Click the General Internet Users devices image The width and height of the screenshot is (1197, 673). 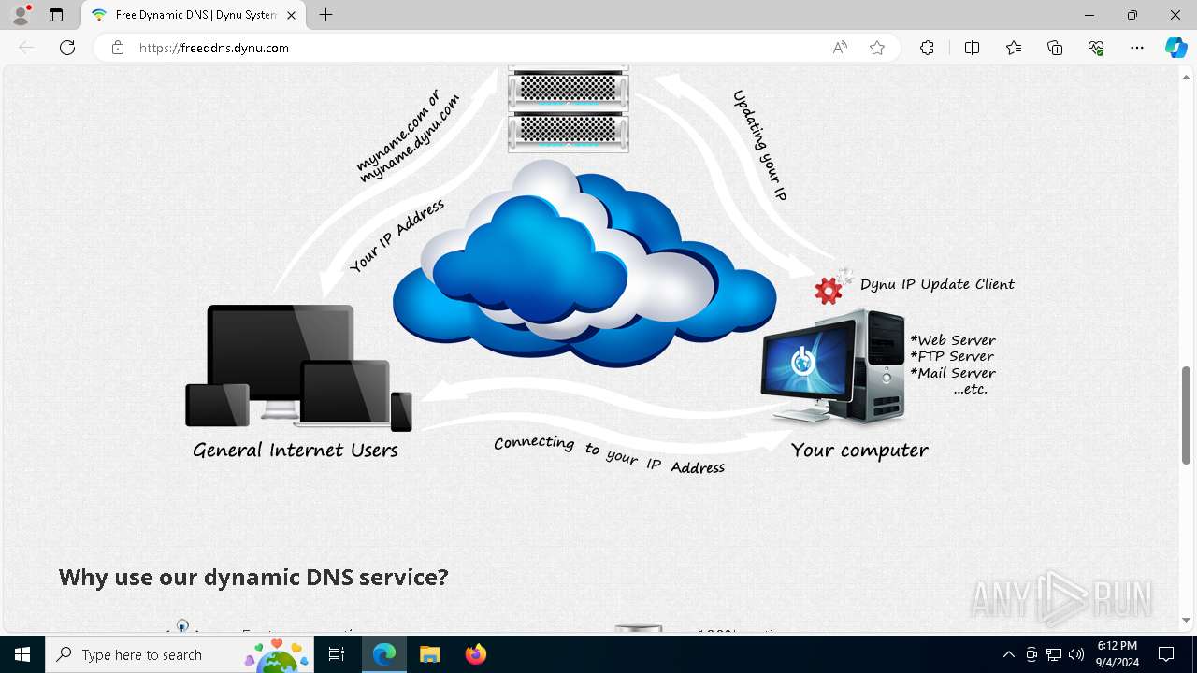tap(298, 367)
